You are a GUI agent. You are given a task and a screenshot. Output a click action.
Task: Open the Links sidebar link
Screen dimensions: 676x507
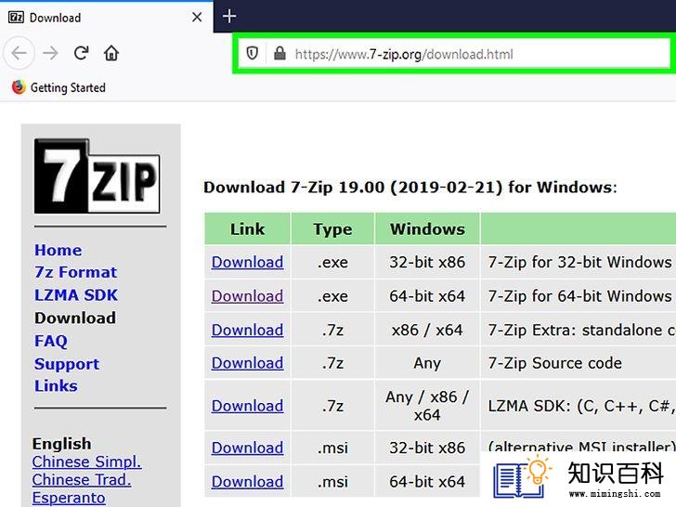pos(56,386)
